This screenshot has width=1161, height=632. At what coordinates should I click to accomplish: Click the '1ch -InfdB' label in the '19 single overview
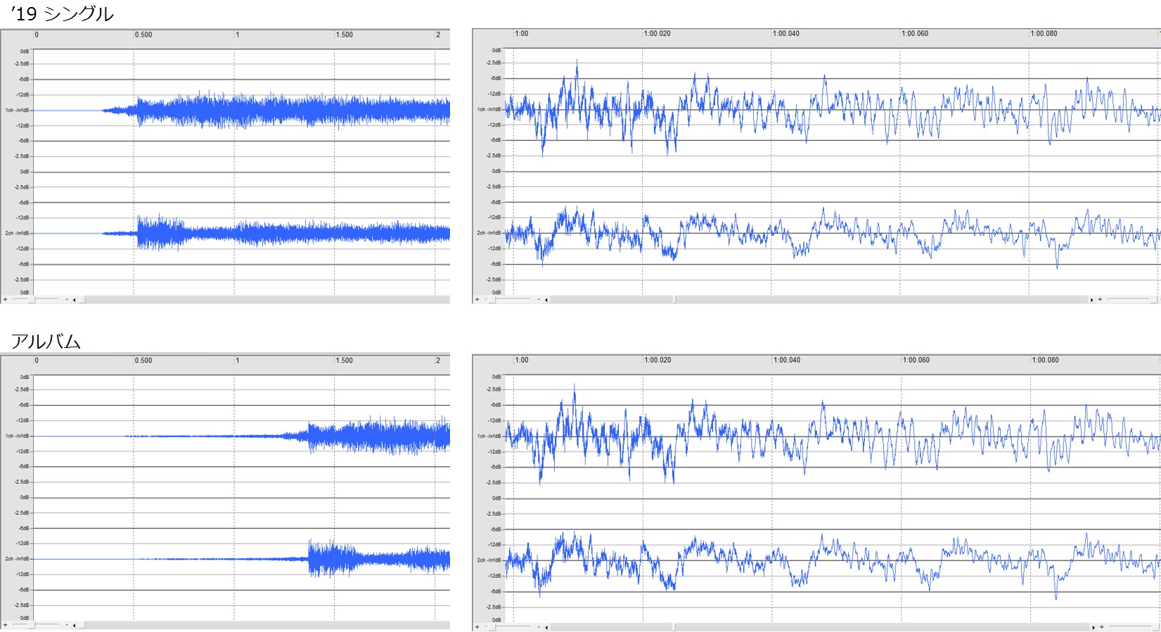pos(18,110)
